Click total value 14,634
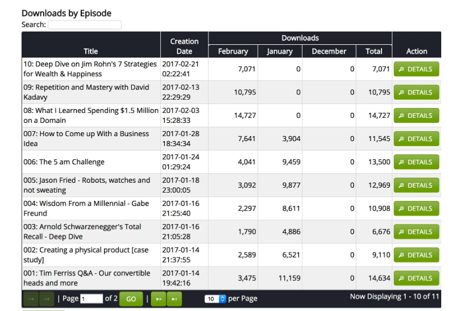Screen dimensions: 465x311 coord(379,278)
